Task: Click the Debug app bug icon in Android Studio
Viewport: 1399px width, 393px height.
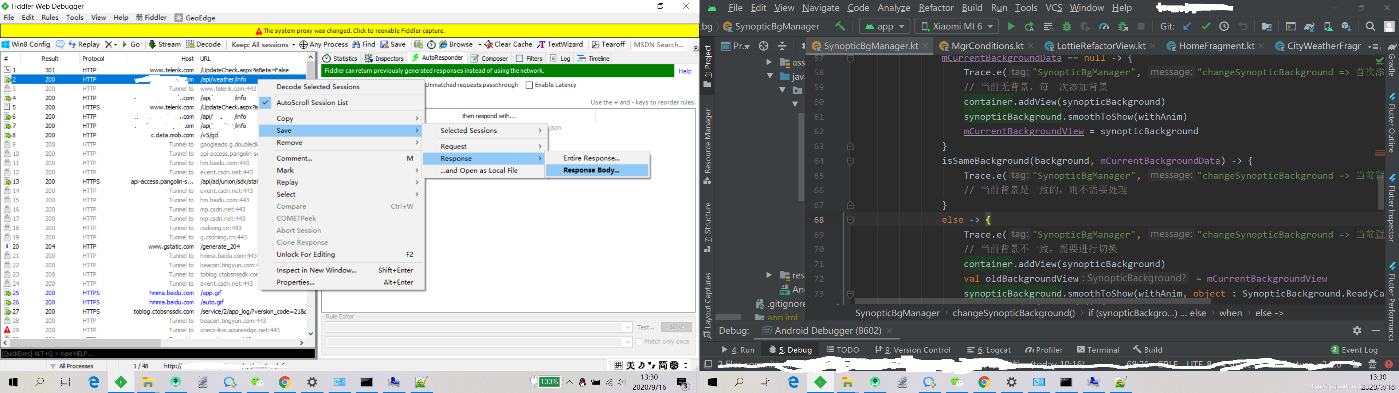Action: (x=1067, y=27)
